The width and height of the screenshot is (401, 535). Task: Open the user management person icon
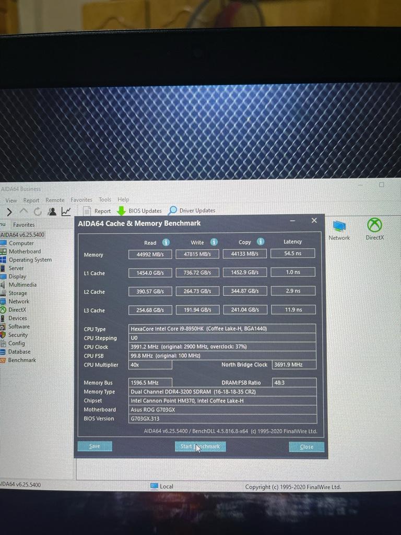point(52,212)
